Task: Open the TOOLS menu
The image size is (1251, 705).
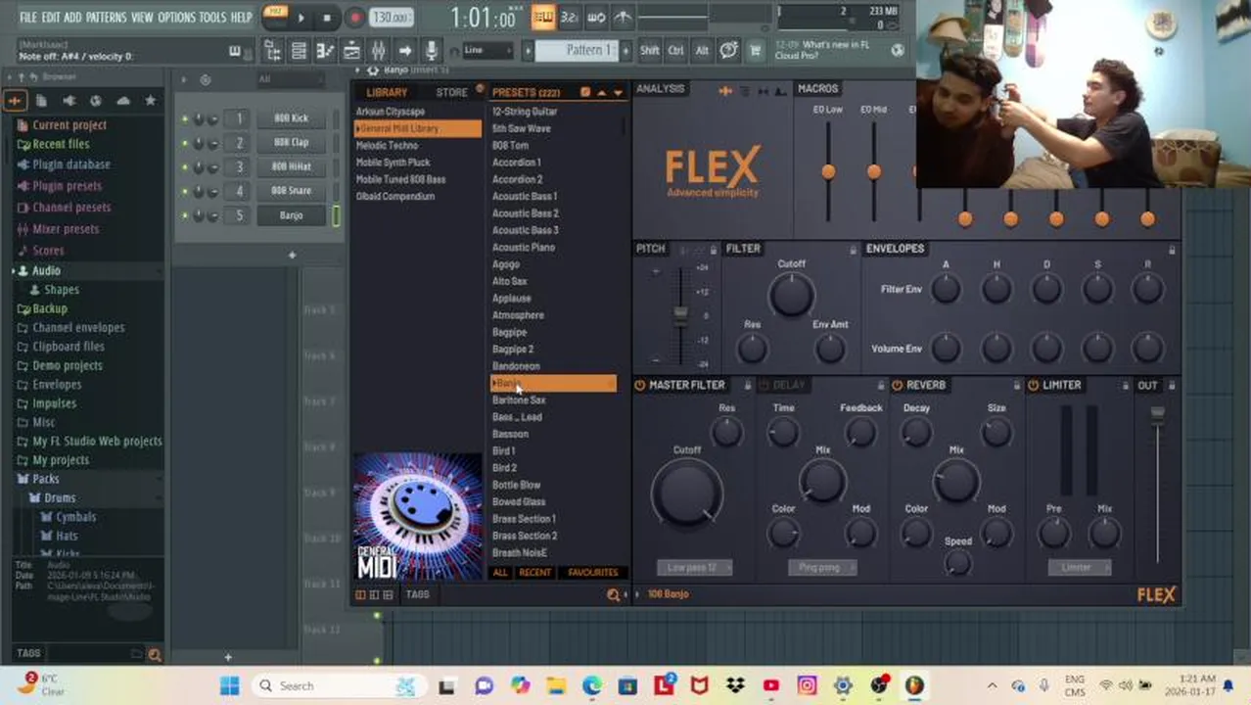Action: pyautogui.click(x=212, y=18)
